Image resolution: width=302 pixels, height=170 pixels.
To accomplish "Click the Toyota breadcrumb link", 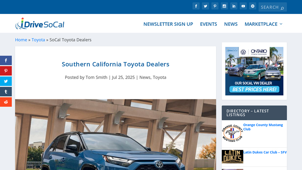I will [38, 40].
